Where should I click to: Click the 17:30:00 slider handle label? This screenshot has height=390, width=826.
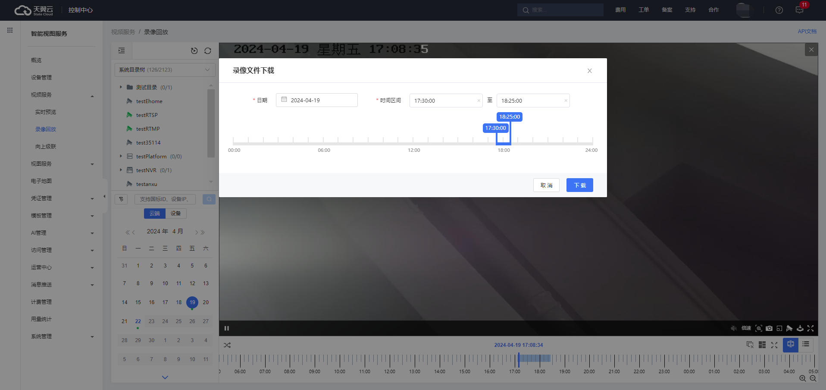(496, 128)
